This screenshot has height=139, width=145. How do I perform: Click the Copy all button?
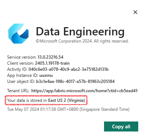click(121, 126)
